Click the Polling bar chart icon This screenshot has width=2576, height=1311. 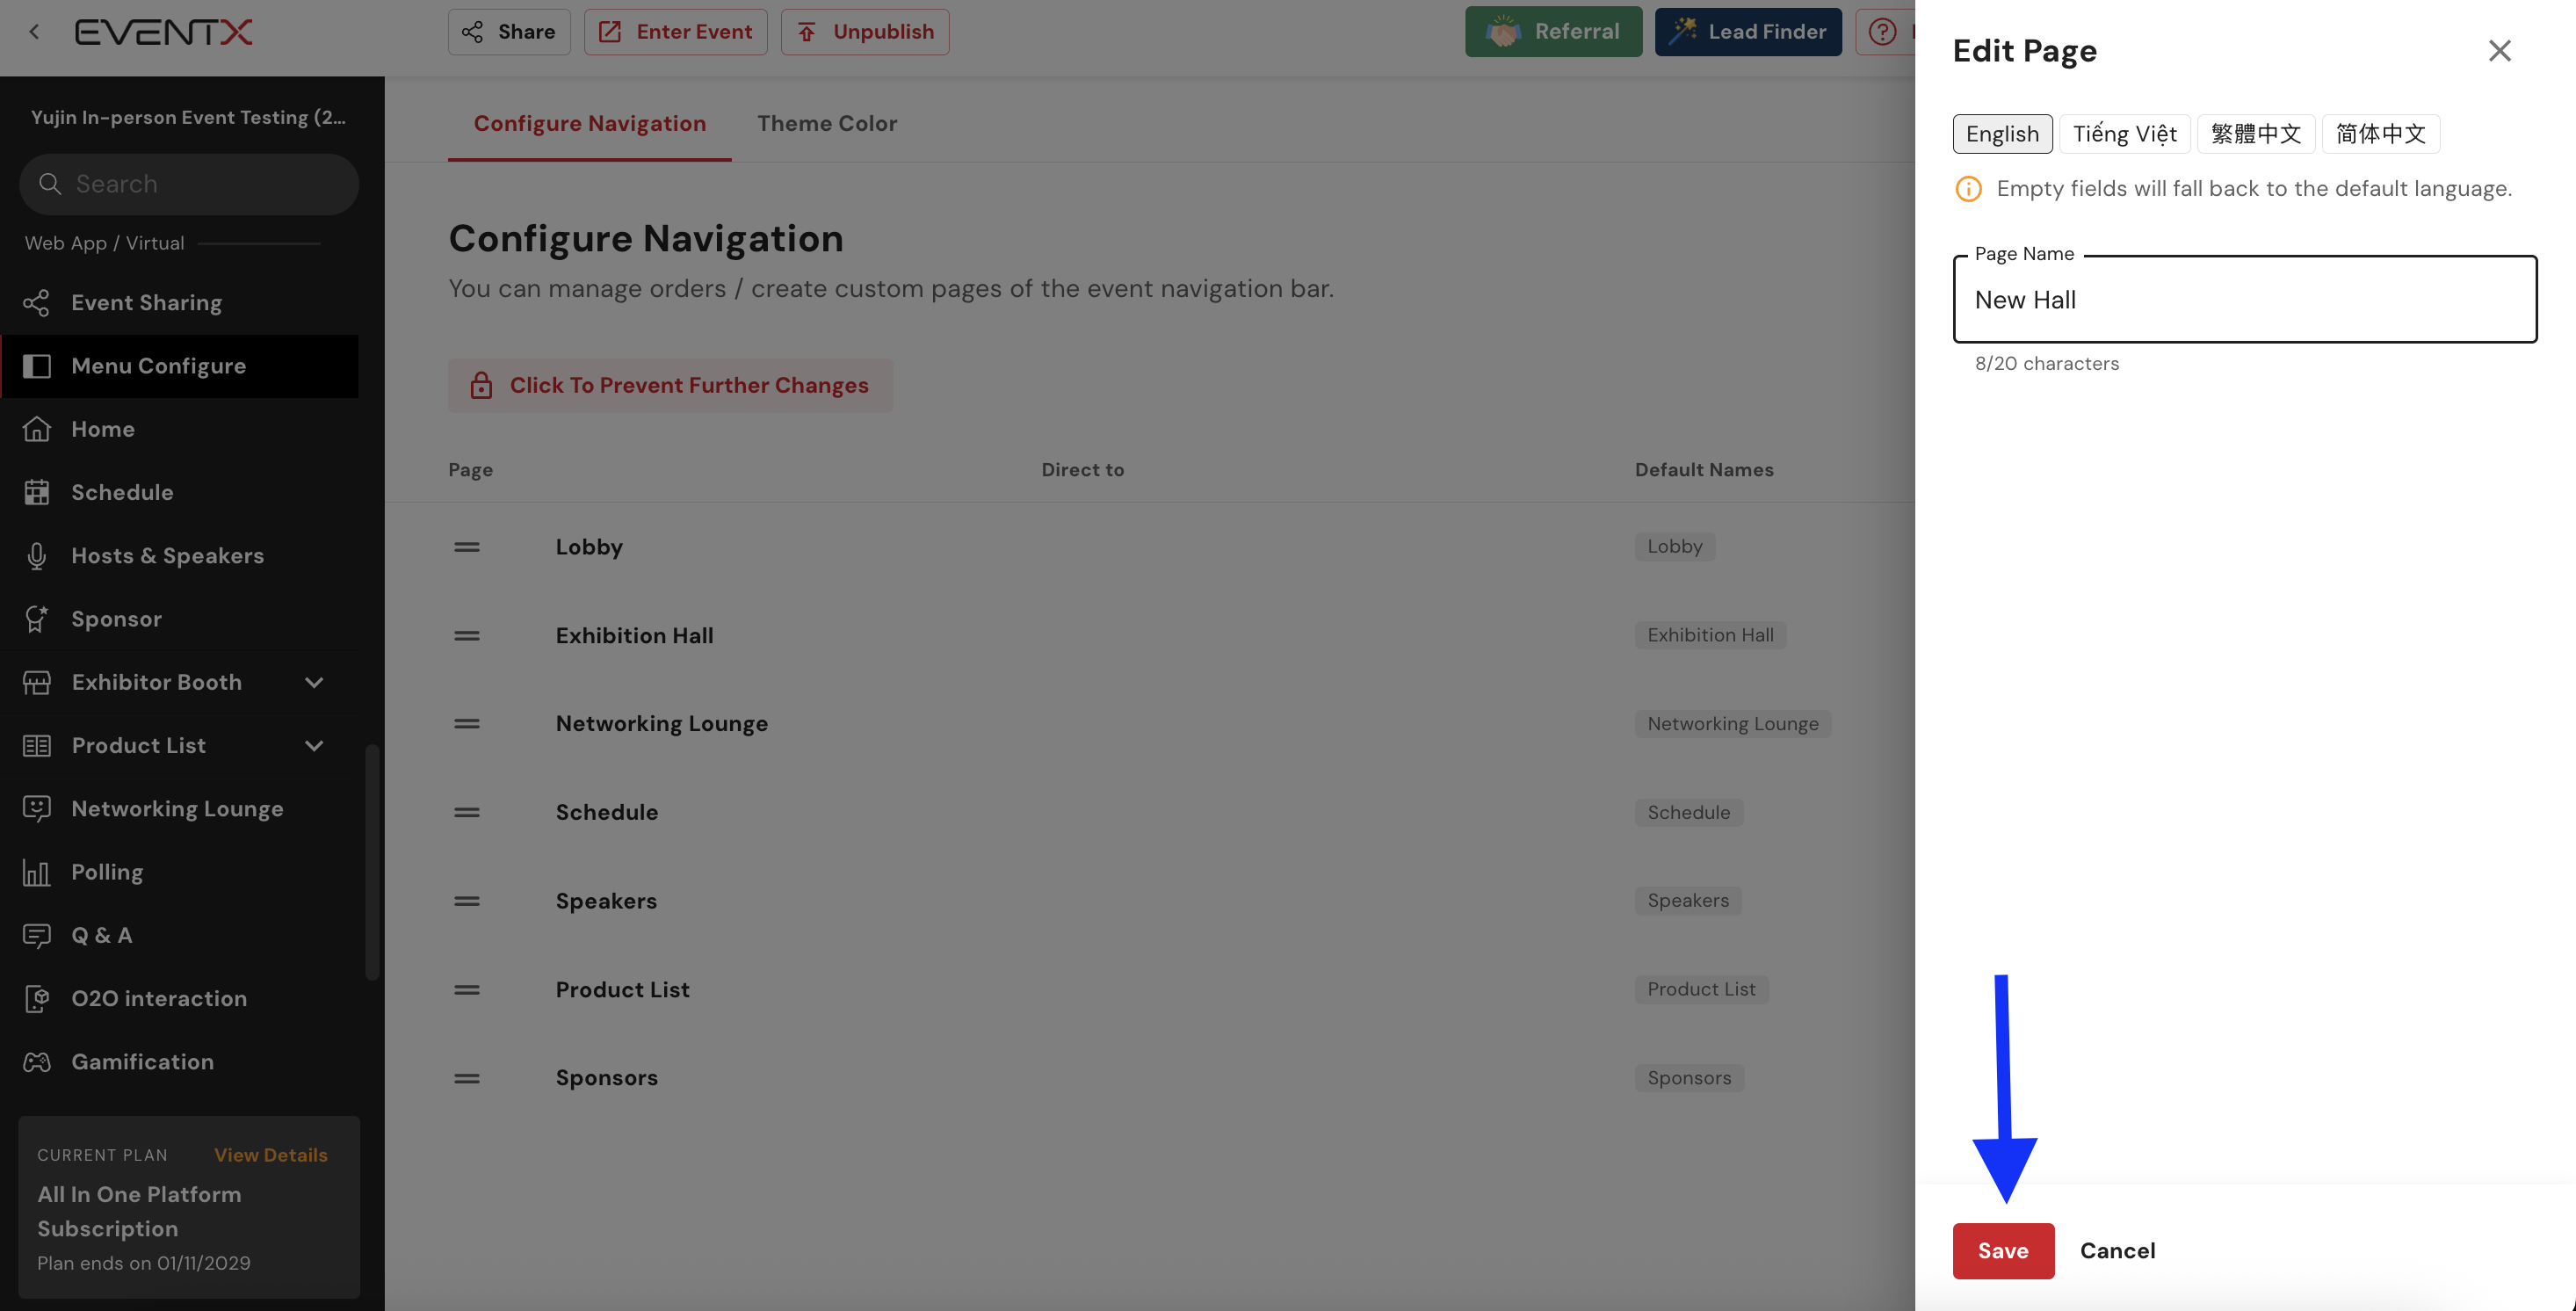[x=37, y=872]
